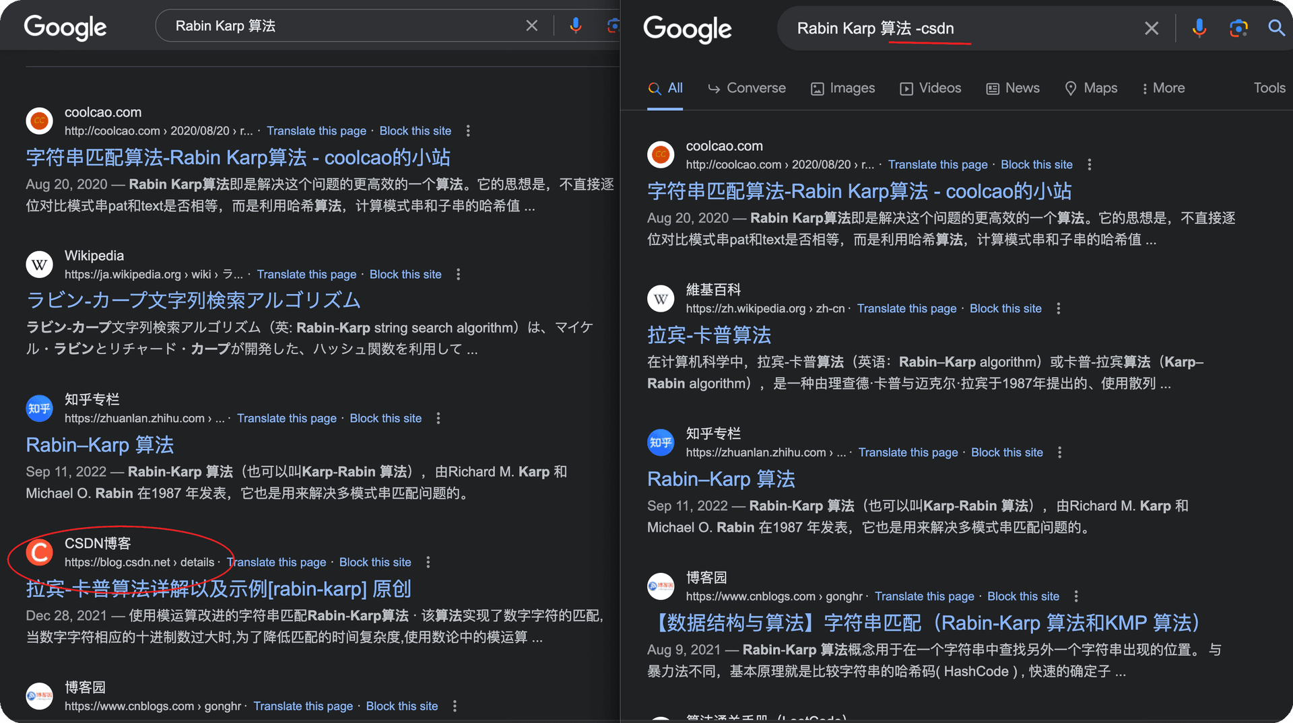Clear search text in left window

pos(531,26)
